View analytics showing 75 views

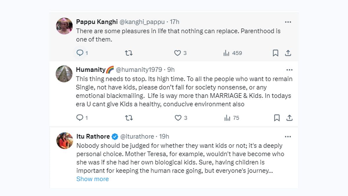(227, 118)
